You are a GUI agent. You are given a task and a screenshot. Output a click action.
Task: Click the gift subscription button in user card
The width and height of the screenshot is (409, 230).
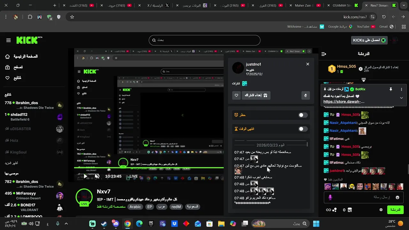pos(256,95)
